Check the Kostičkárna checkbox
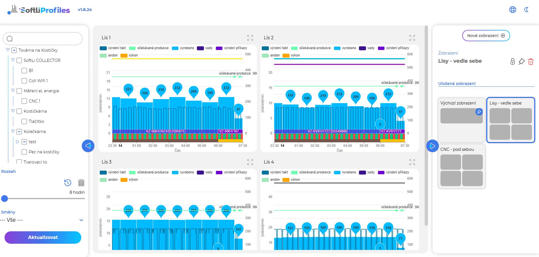This screenshot has height=257, width=539. tap(19, 111)
